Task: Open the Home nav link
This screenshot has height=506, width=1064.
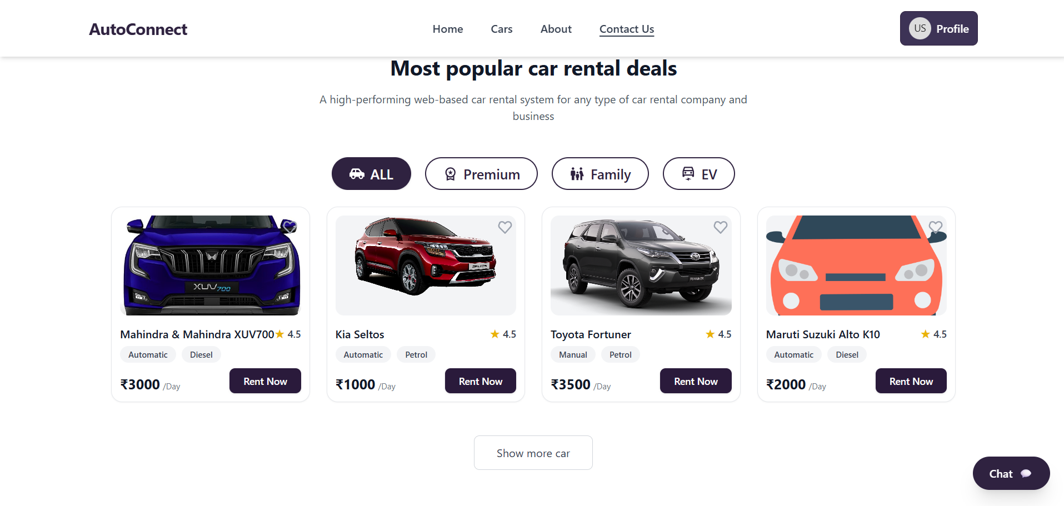Action: [x=447, y=29]
